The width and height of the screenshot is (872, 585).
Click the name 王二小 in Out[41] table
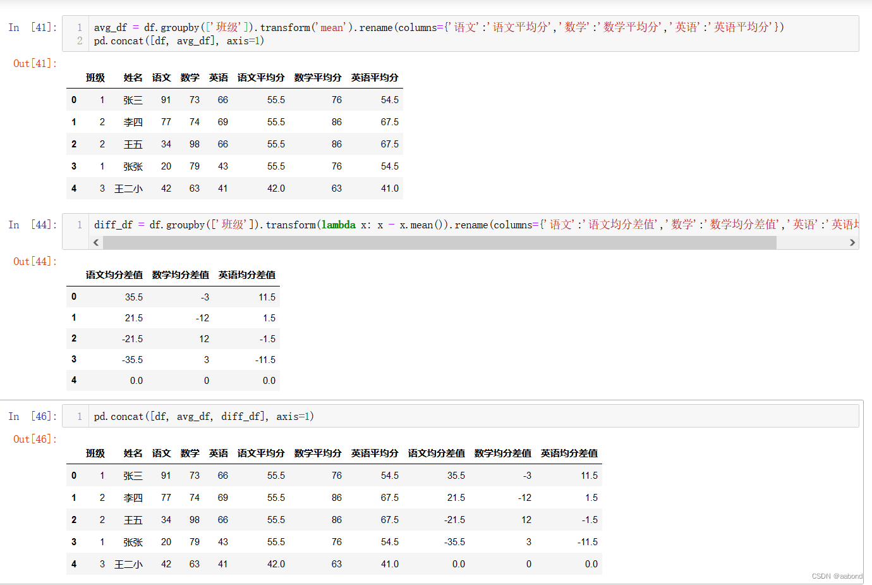tap(128, 188)
